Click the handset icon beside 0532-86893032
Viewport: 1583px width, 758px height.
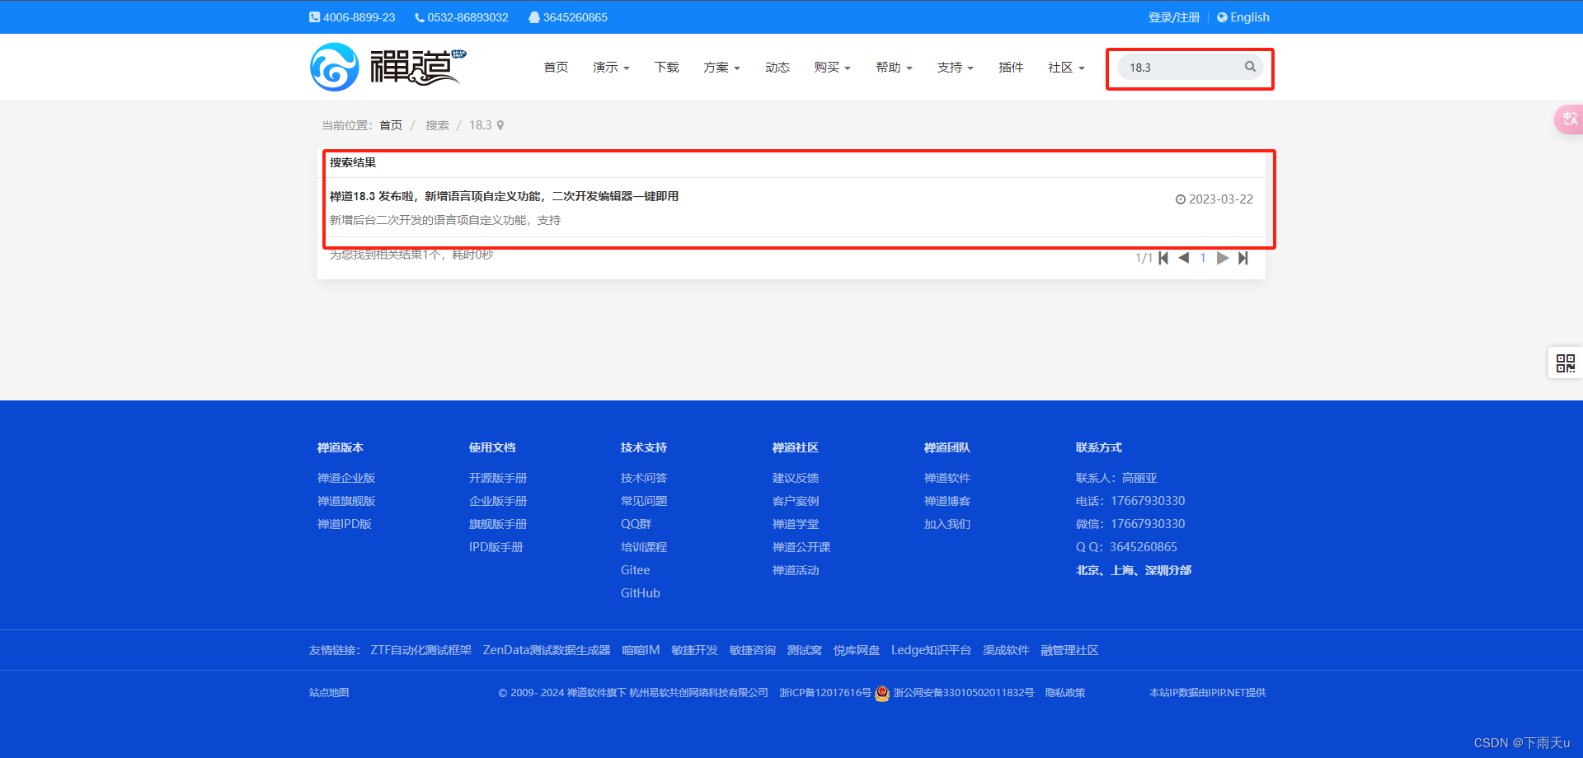tap(420, 17)
